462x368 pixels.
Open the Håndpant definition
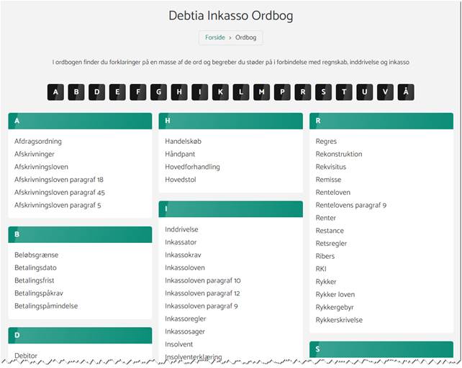tap(183, 155)
